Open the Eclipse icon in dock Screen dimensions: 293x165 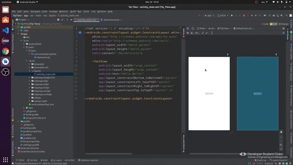pos(5,41)
